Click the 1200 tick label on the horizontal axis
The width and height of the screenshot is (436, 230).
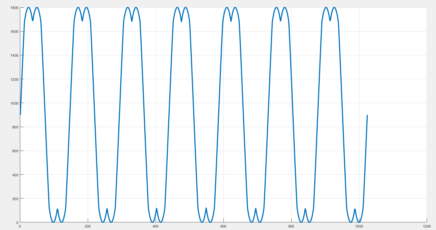pyautogui.click(x=427, y=226)
